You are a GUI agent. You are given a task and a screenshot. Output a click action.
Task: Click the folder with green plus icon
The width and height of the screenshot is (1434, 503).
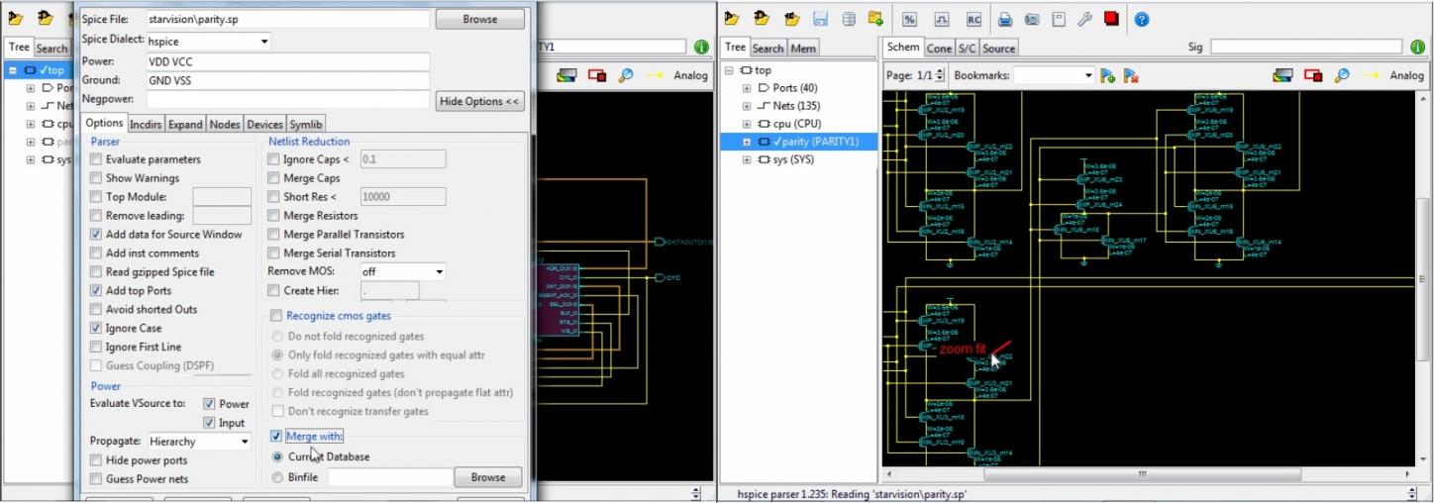pyautogui.click(x=875, y=18)
